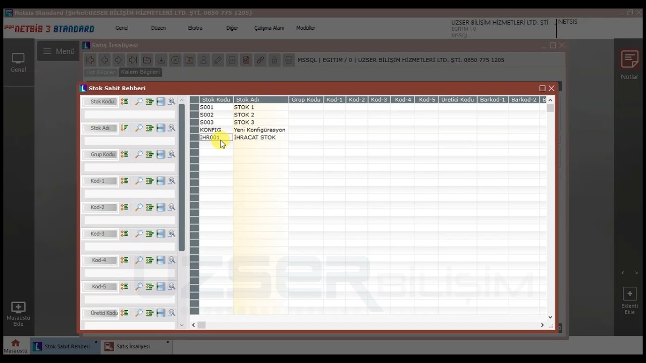The width and height of the screenshot is (646, 363).
Task: Click the blue save icon in Kod-5 row
Action: click(x=160, y=286)
